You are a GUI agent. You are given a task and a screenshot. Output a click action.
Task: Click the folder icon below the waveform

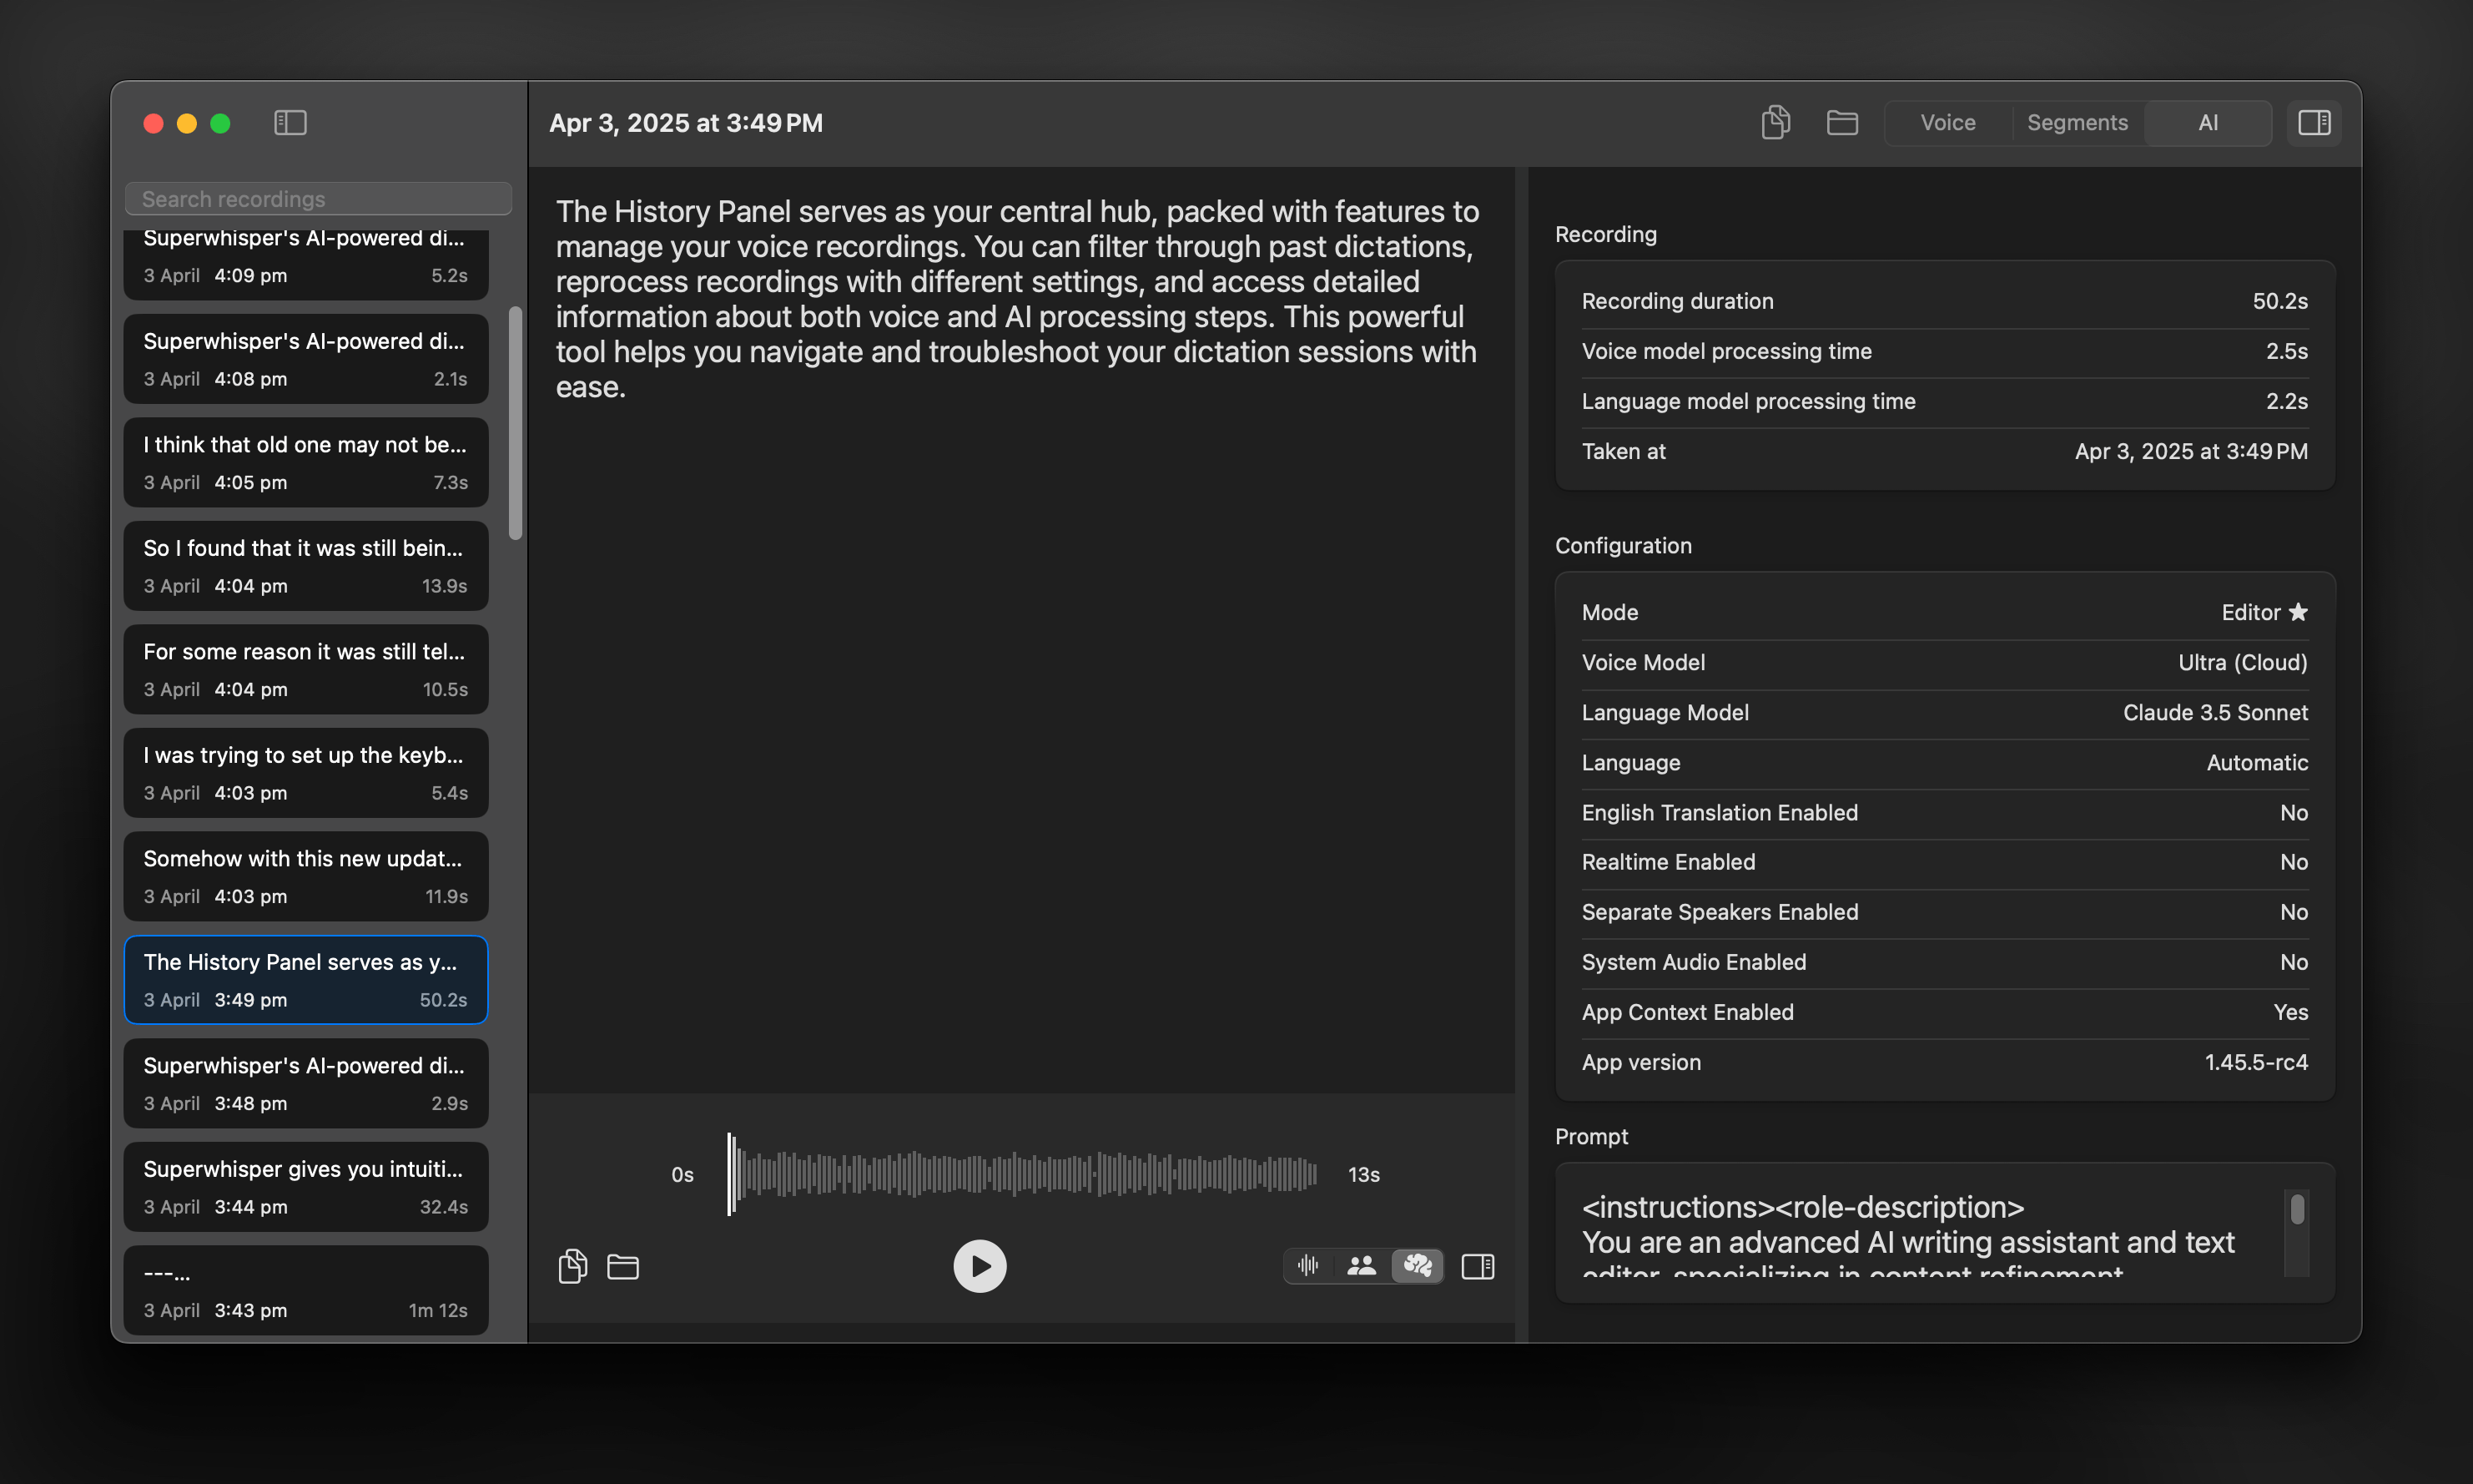tap(622, 1267)
